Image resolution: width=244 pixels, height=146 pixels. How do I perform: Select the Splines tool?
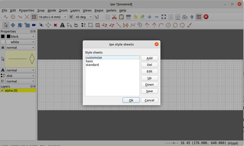pyautogui.click(x=133, y=25)
